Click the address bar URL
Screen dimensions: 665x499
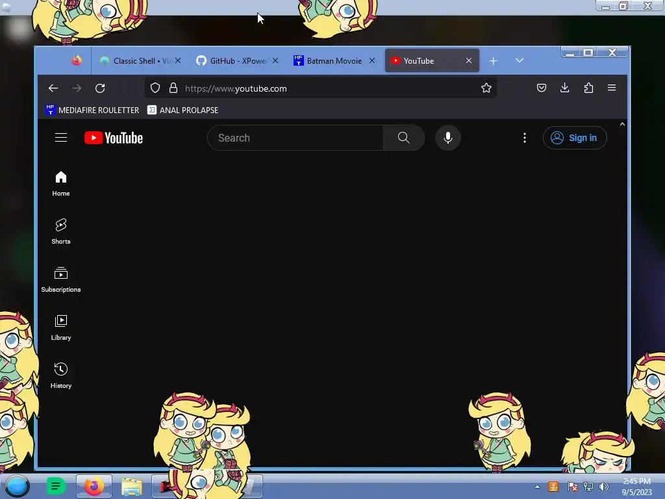pos(236,88)
